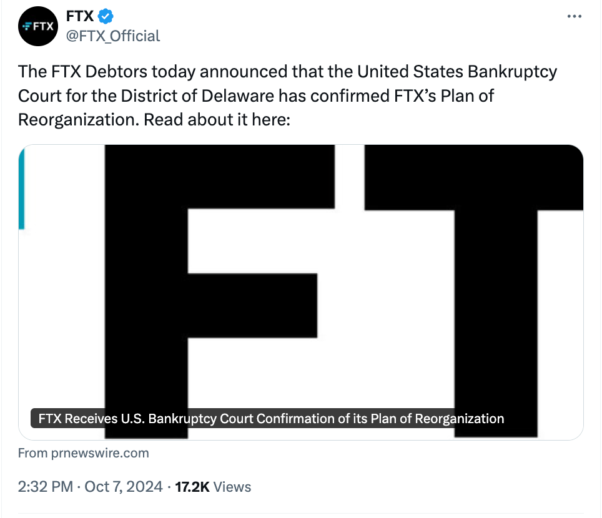Click the 'District of Delaware' tweet line
The width and height of the screenshot is (602, 518).
(255, 96)
